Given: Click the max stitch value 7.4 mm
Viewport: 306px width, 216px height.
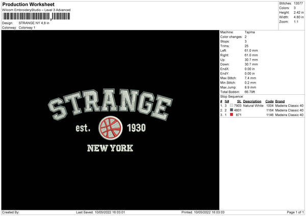Looking at the screenshot, I should click(x=250, y=78).
